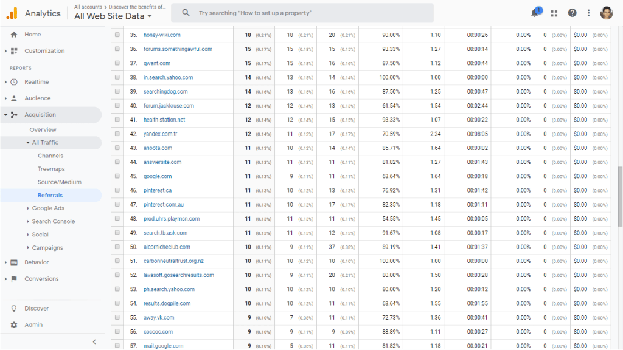This screenshot has width=623, height=350.
Task: Select the pinterest.ca row checkbox
Action: (x=117, y=190)
